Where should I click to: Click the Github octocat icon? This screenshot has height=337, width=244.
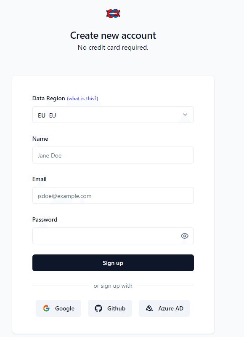click(98, 308)
